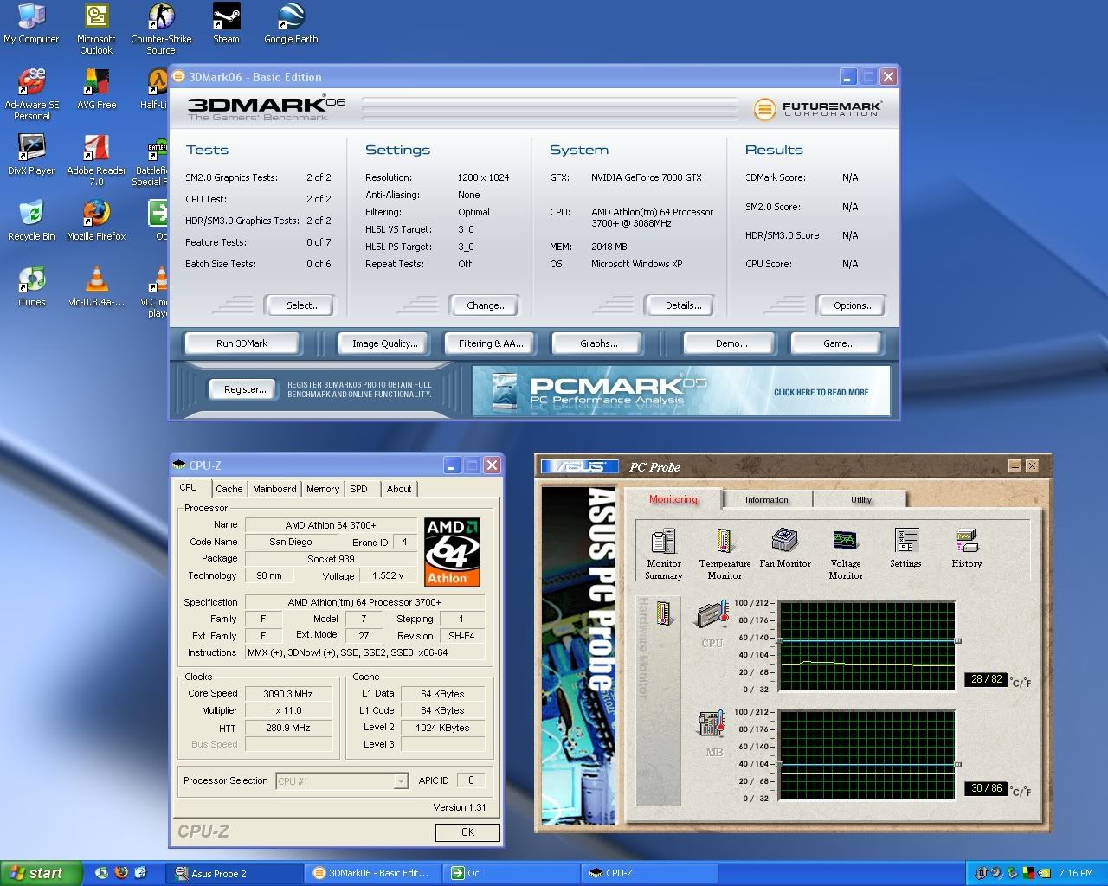Image resolution: width=1108 pixels, height=886 pixels.
Task: Switch to the Cache tab in CPU-Z
Action: pyautogui.click(x=229, y=489)
